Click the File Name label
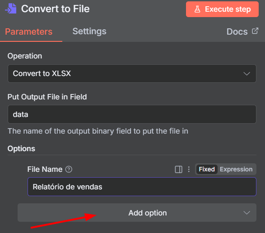This screenshot has width=265, height=233. tap(45, 169)
